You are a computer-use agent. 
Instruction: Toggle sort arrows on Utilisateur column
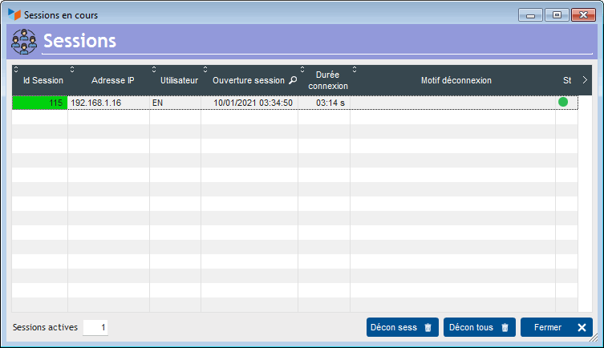click(x=154, y=69)
